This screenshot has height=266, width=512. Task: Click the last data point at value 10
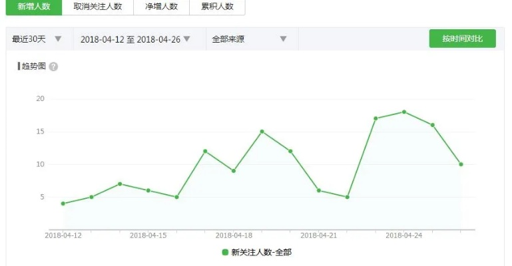tap(461, 164)
